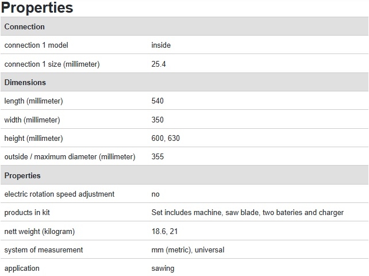Click the connection 1 size (millimeter) label
369x276 pixels.
point(52,64)
